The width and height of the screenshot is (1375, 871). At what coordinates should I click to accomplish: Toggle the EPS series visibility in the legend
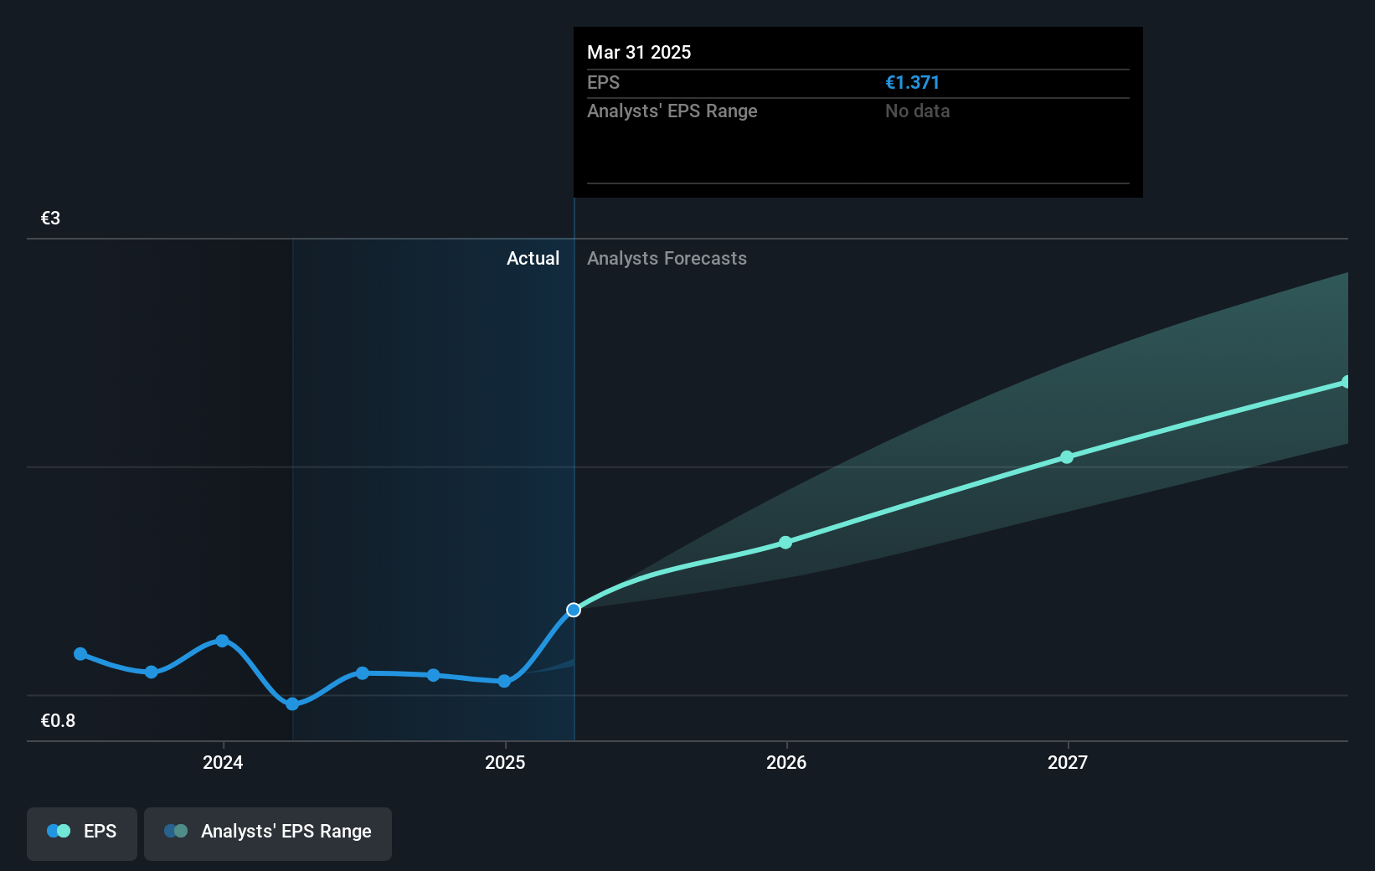(x=81, y=832)
